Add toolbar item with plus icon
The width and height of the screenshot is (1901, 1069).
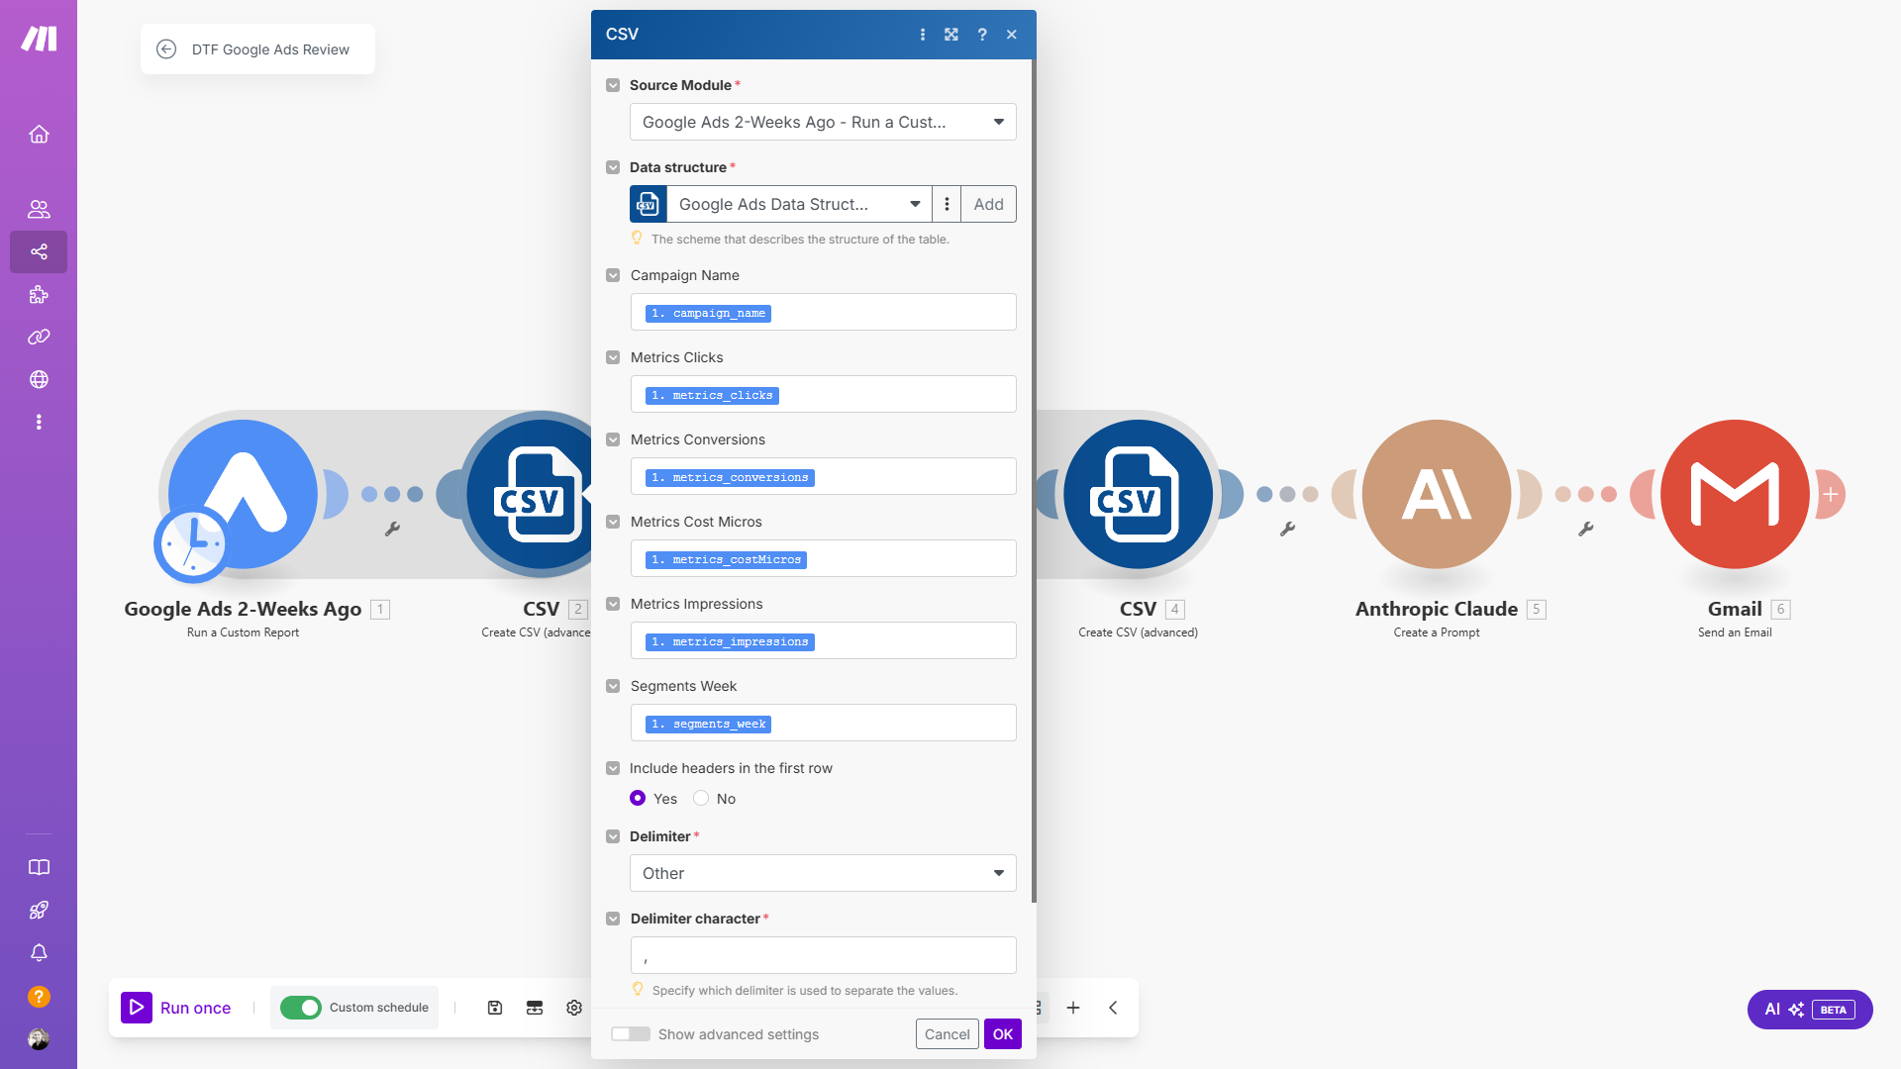(1073, 1008)
